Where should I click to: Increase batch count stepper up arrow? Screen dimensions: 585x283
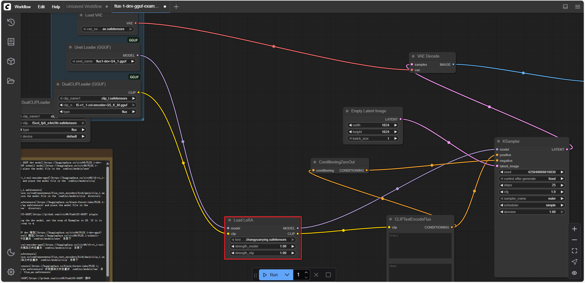(x=306, y=272)
